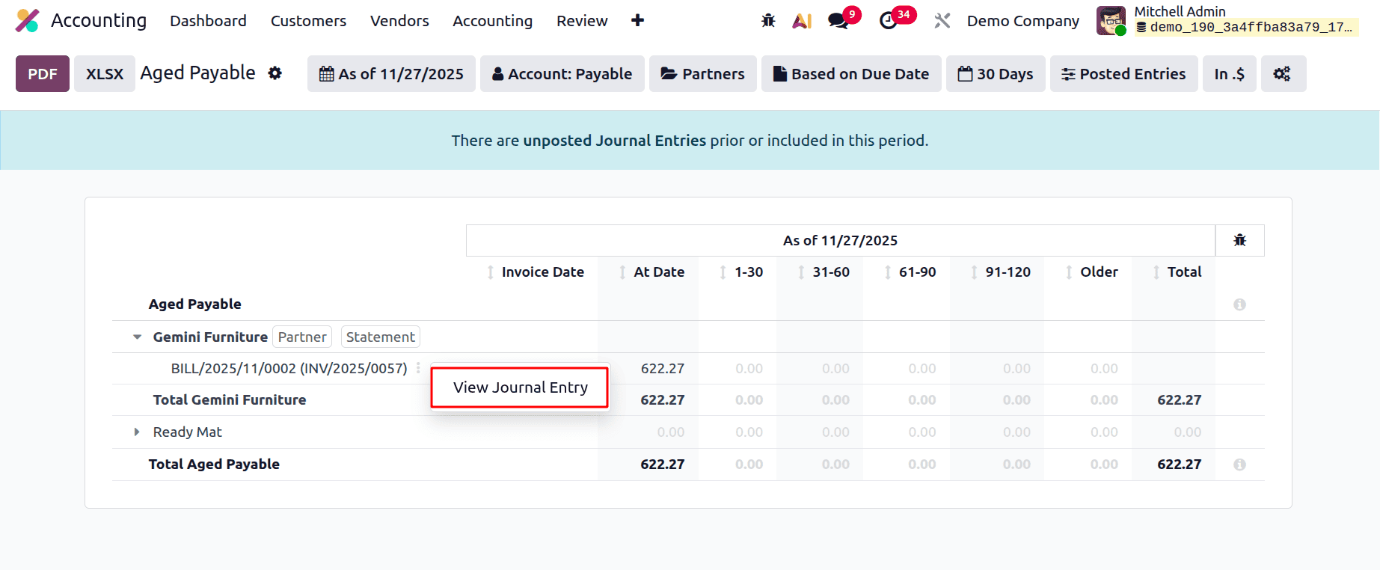Click the BILL/2025/11/0002 (INV/2025/0057) line

click(289, 368)
